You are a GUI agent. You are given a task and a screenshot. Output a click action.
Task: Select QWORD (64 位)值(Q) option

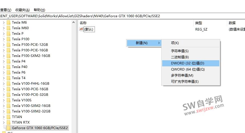point(191,69)
